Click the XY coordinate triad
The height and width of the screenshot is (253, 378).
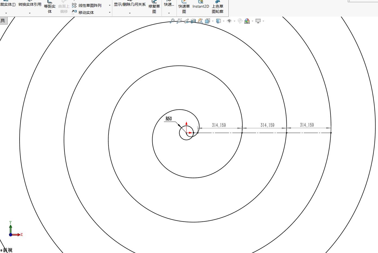tap(15, 229)
